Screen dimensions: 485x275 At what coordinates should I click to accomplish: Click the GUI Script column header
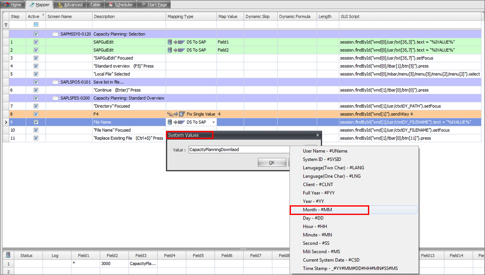[410, 16]
